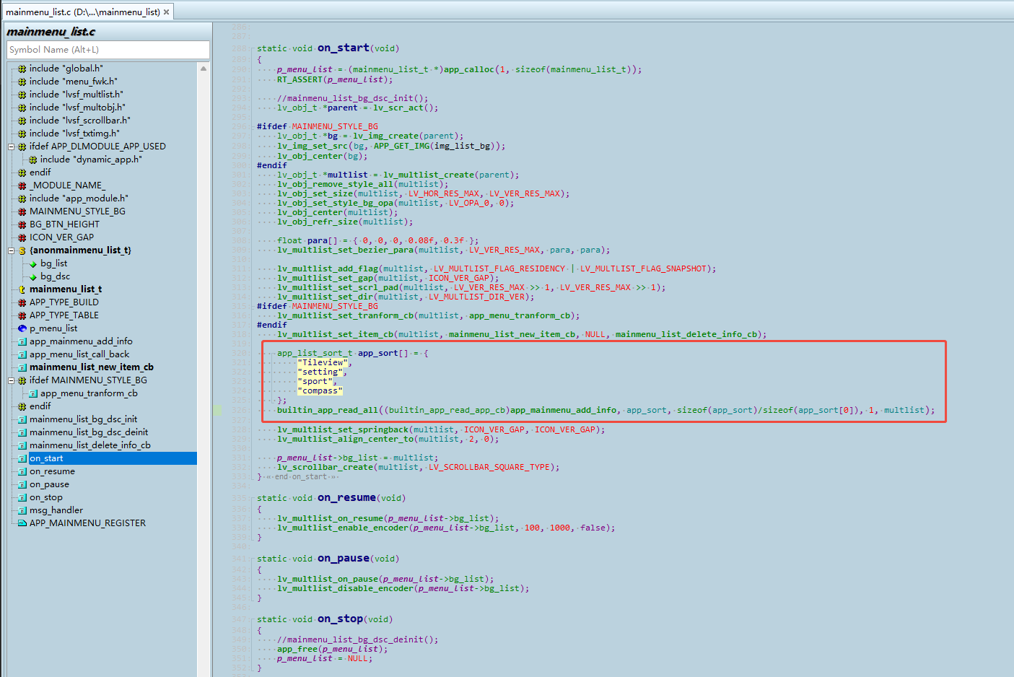Jump to mainmenu_list_bg_dsc_init symbol
This screenshot has height=677, width=1014.
(83, 419)
